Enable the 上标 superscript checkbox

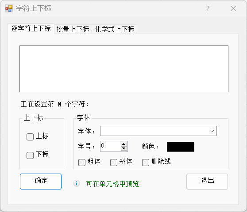(30, 137)
